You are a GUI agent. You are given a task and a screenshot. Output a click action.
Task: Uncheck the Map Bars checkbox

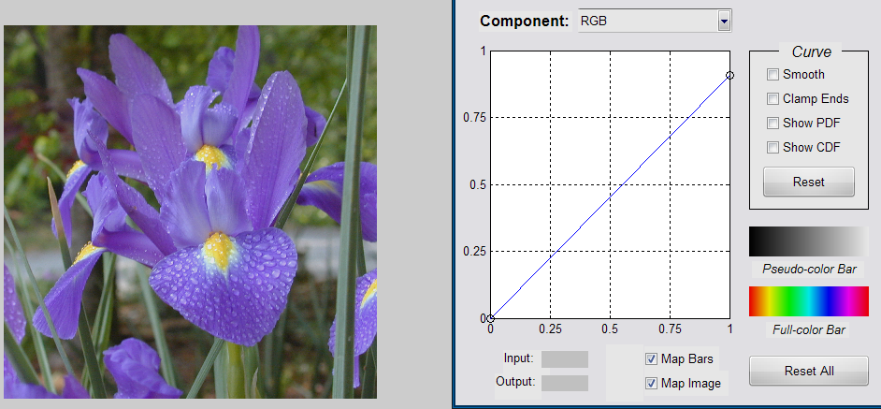[651, 359]
